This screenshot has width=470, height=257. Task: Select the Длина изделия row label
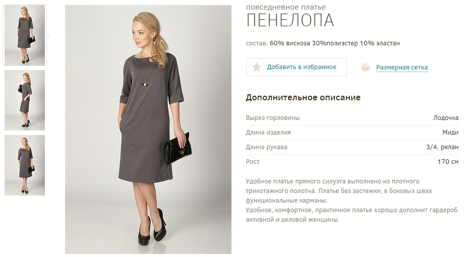[268, 133]
